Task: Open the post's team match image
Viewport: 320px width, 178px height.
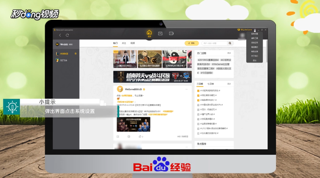Action: [x=134, y=124]
